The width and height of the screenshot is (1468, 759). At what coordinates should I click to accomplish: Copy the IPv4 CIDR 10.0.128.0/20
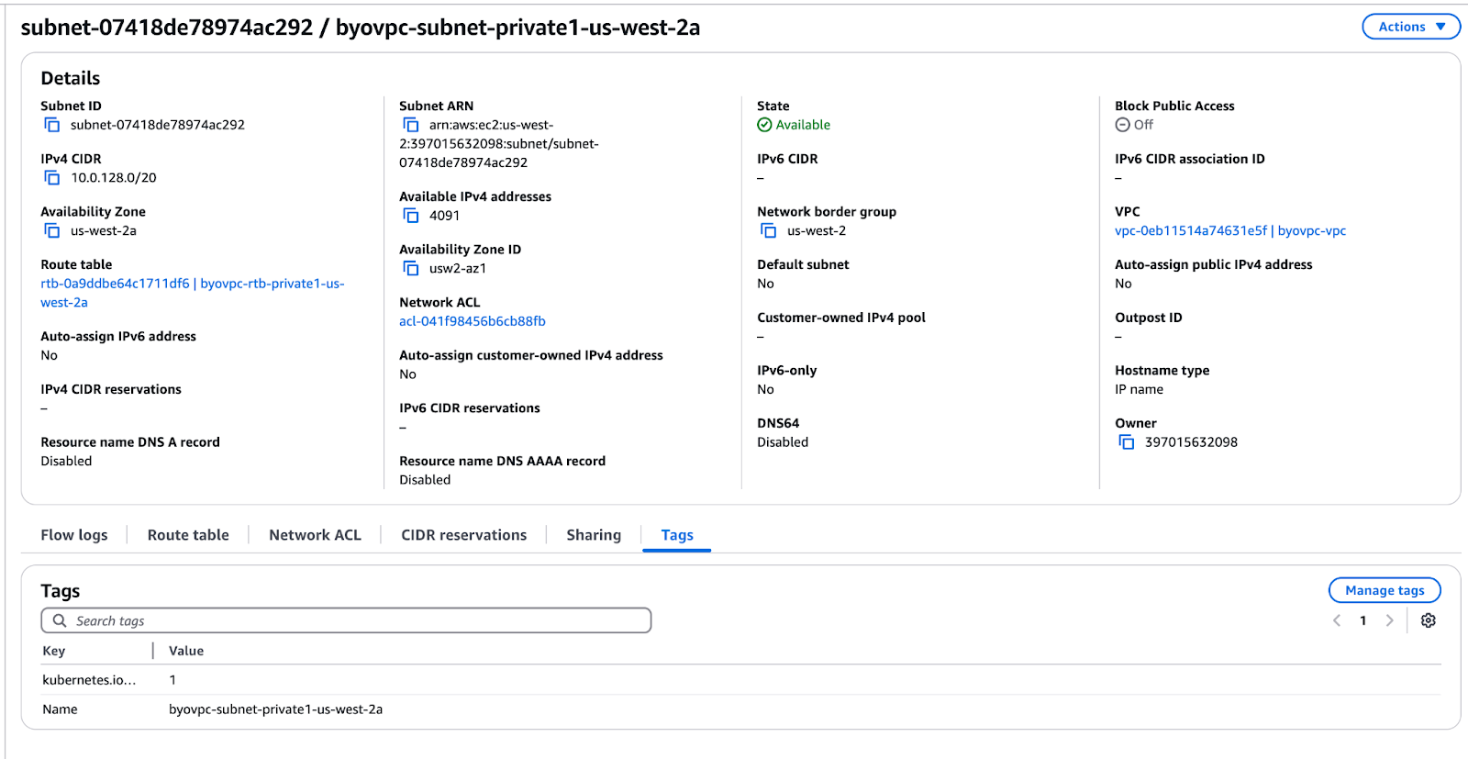[x=51, y=177]
